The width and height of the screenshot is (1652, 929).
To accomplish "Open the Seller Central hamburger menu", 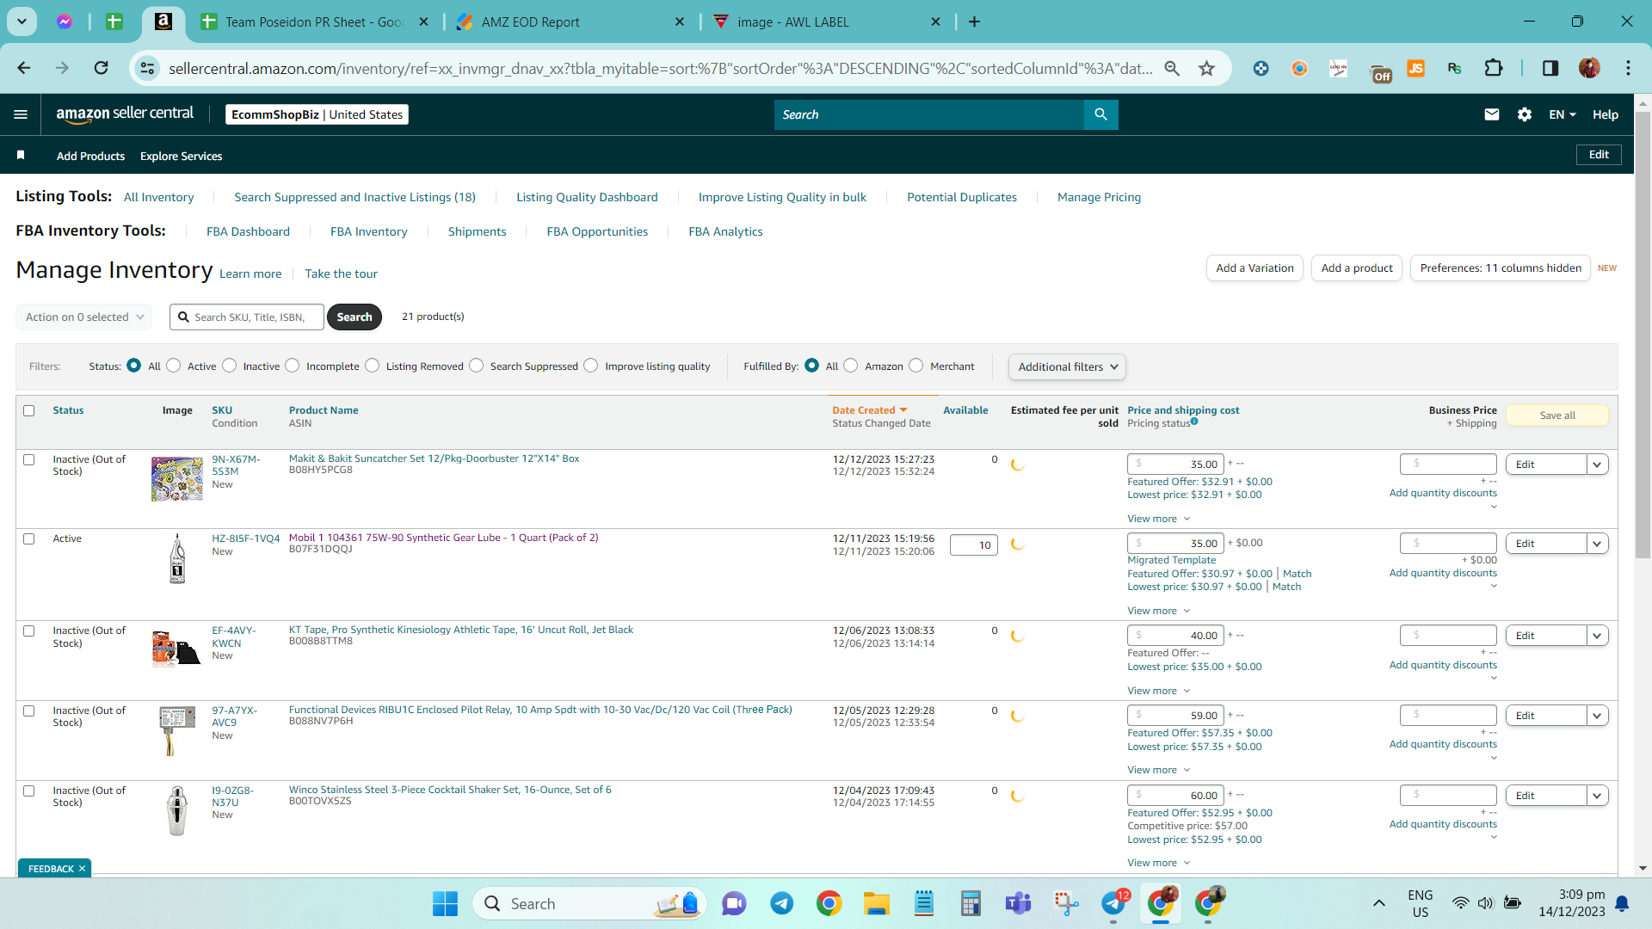I will coord(21,114).
